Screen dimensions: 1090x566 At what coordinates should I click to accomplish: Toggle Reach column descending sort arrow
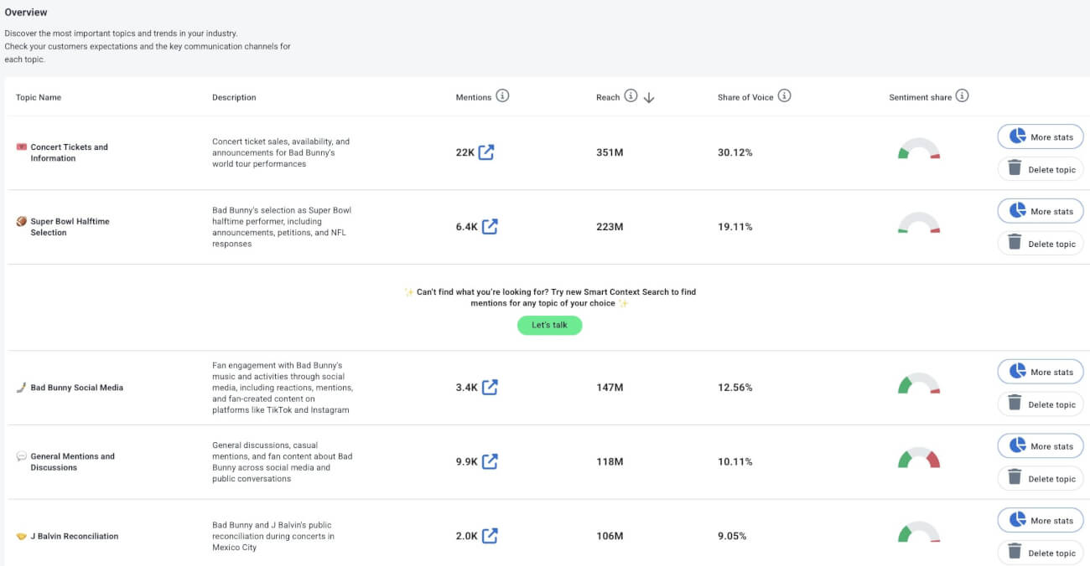[649, 97]
